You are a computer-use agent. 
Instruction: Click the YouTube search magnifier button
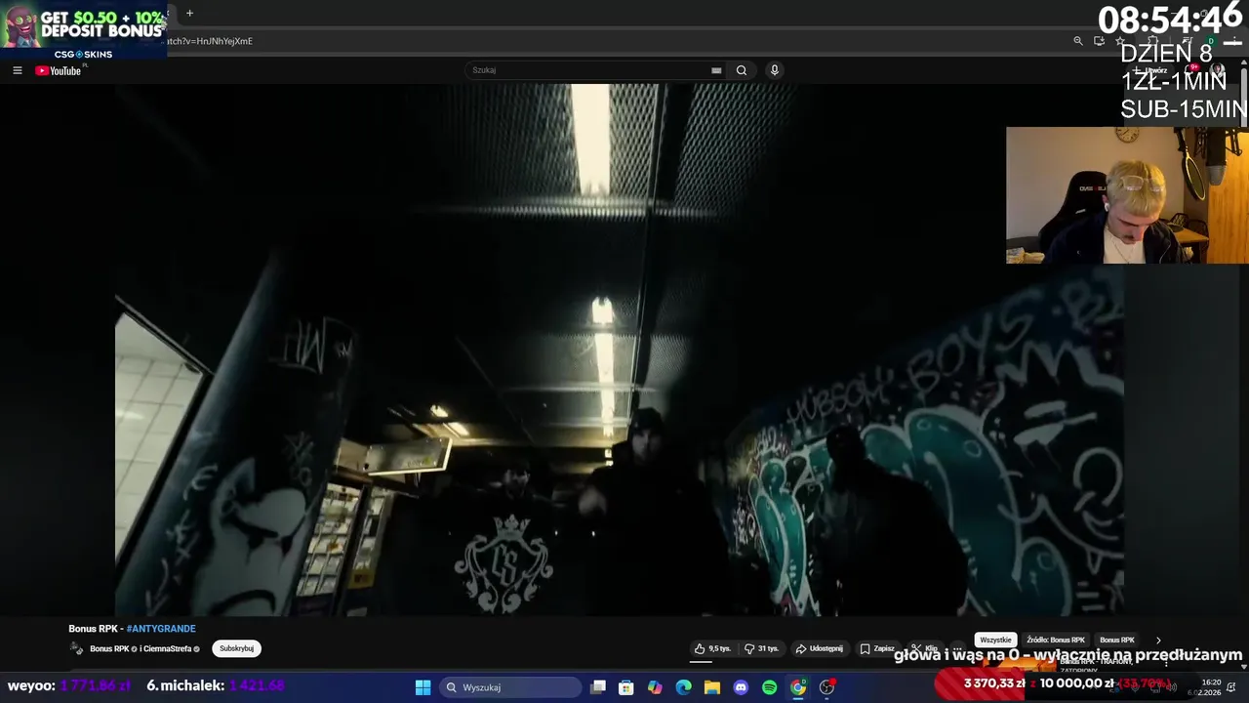point(742,70)
